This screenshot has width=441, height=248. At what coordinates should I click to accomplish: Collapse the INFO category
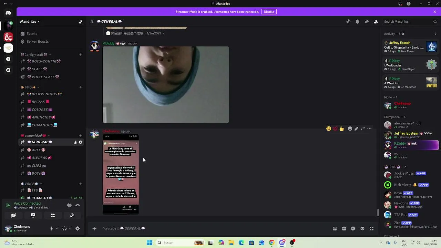30,87
